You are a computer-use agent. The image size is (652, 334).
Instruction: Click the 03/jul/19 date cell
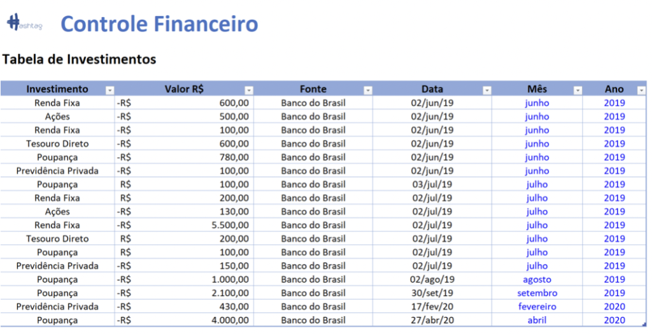coord(432,184)
